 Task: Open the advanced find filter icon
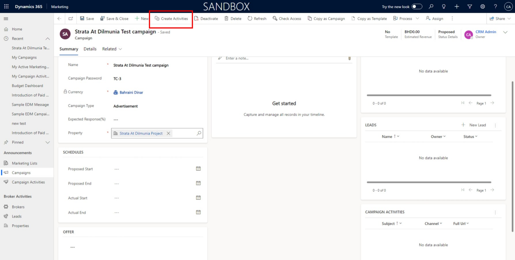click(470, 7)
